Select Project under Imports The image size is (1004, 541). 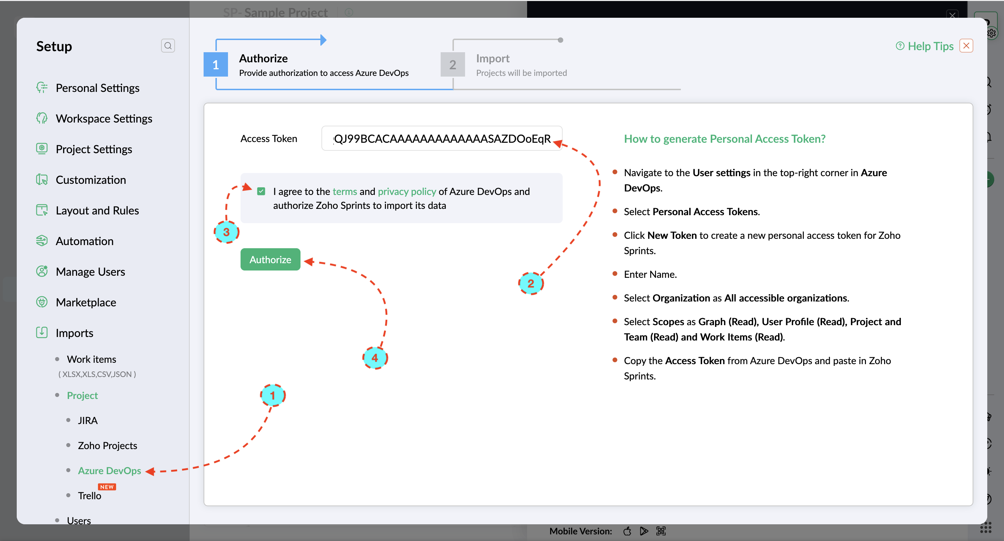(x=82, y=395)
